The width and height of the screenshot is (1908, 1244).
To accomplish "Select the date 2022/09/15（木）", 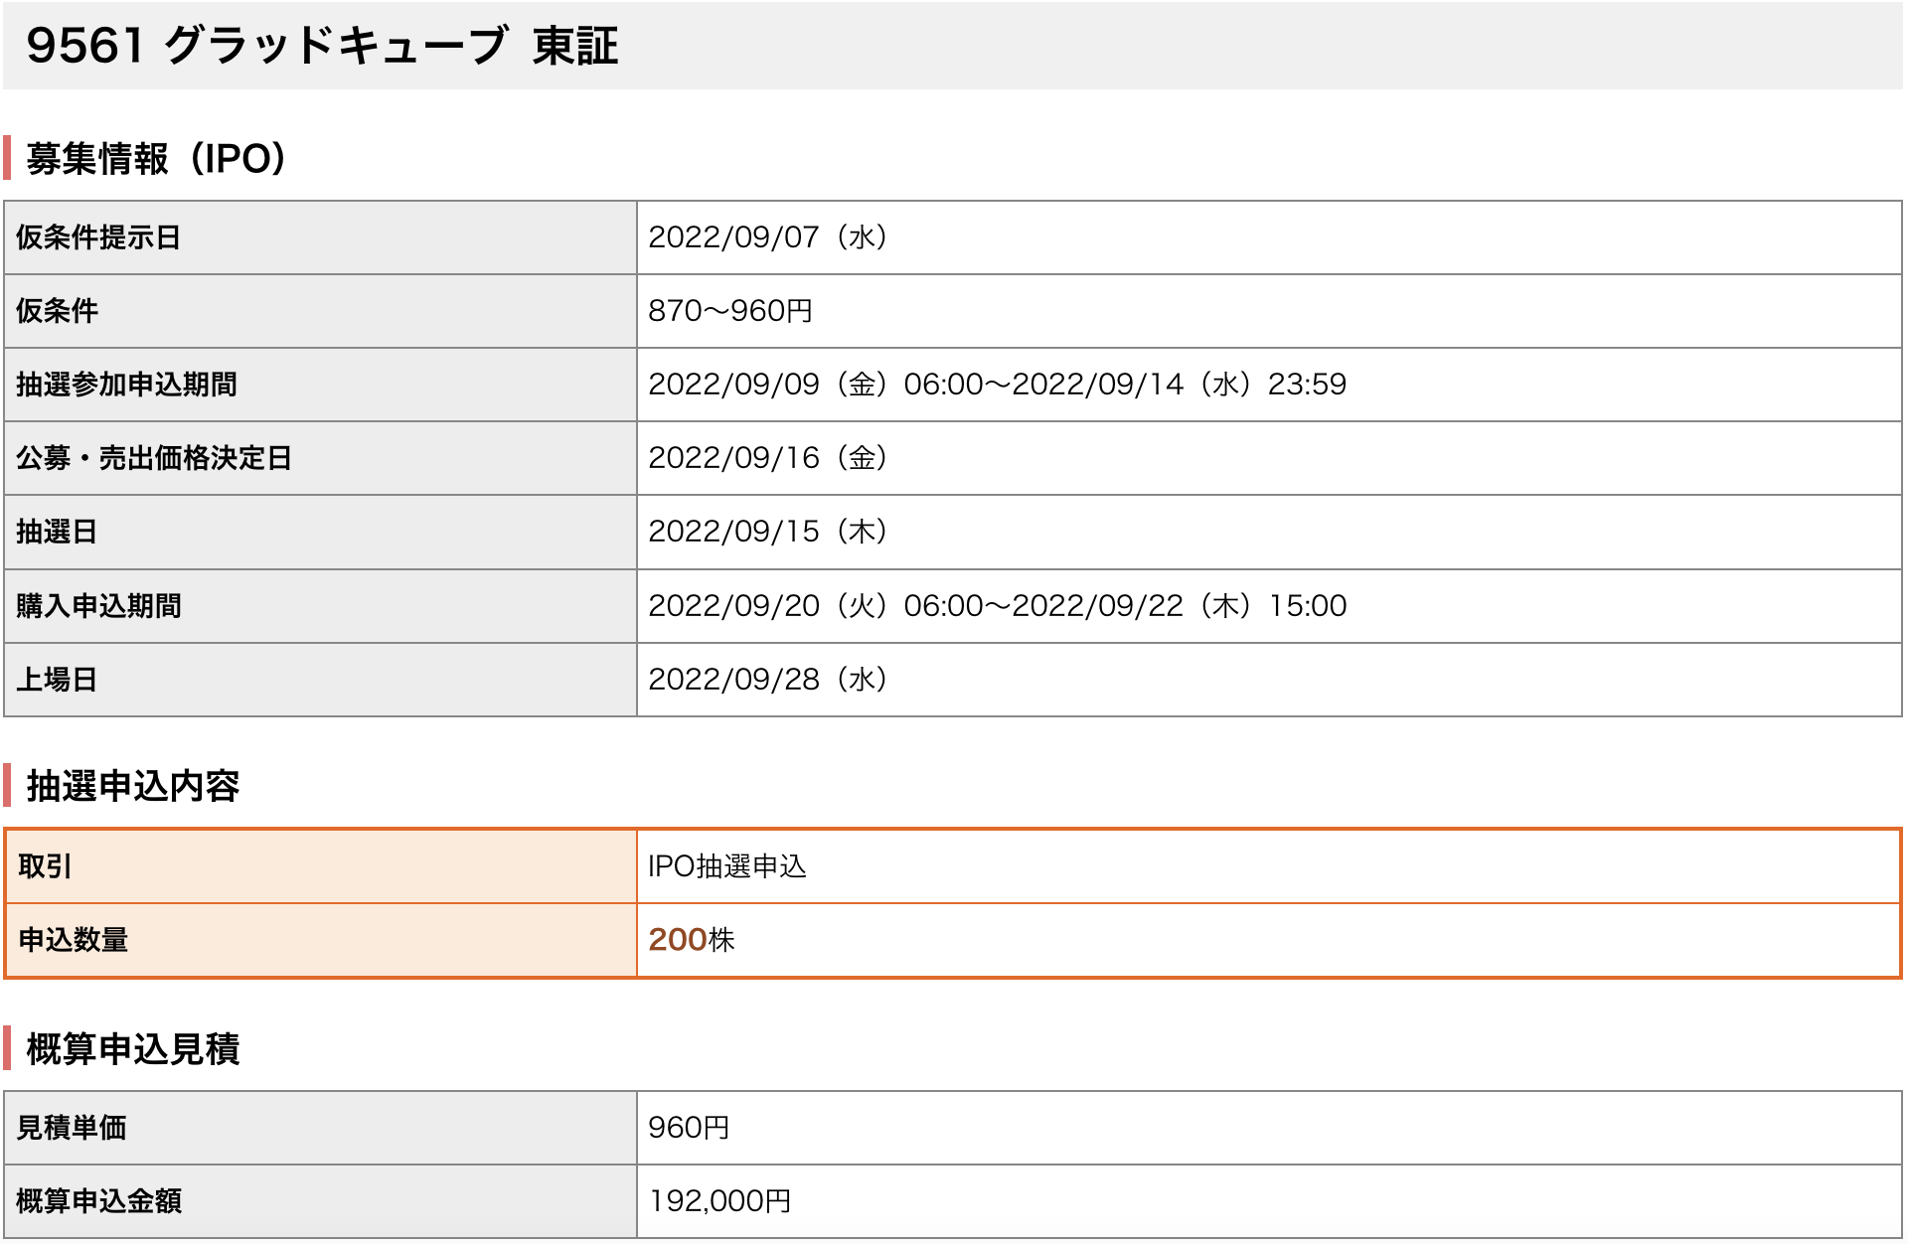I will point(768,532).
